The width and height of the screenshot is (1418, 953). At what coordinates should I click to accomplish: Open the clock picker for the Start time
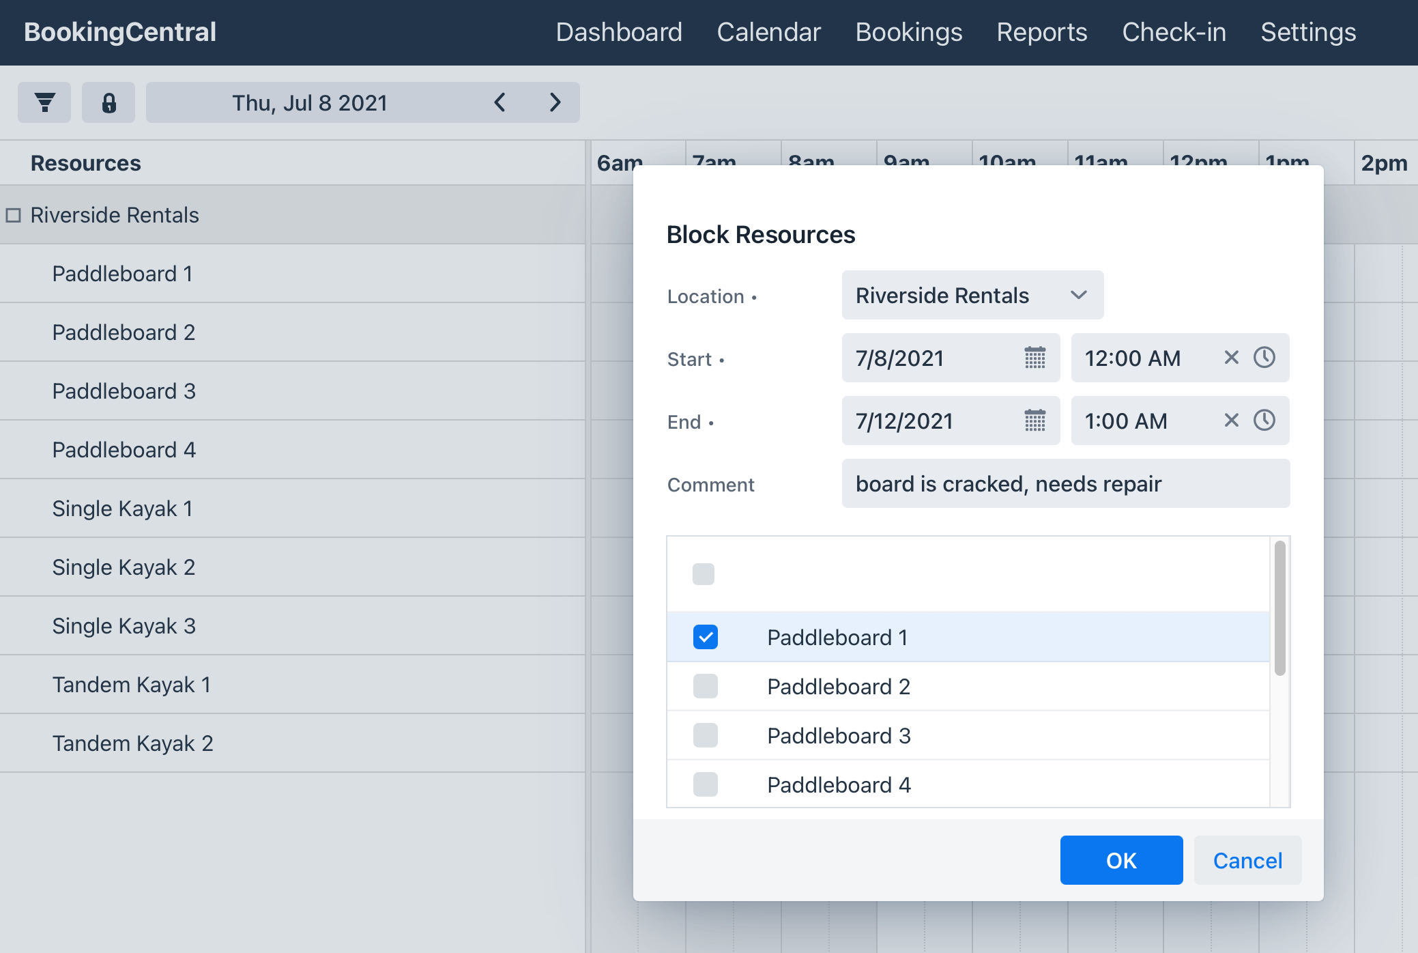tap(1266, 358)
